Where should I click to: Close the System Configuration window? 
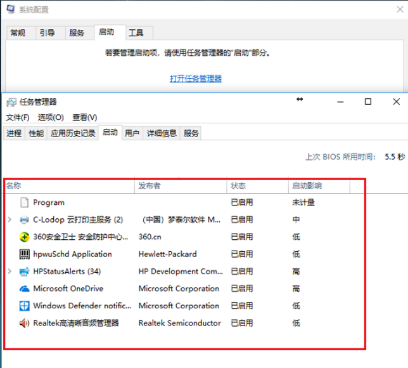(400, 10)
